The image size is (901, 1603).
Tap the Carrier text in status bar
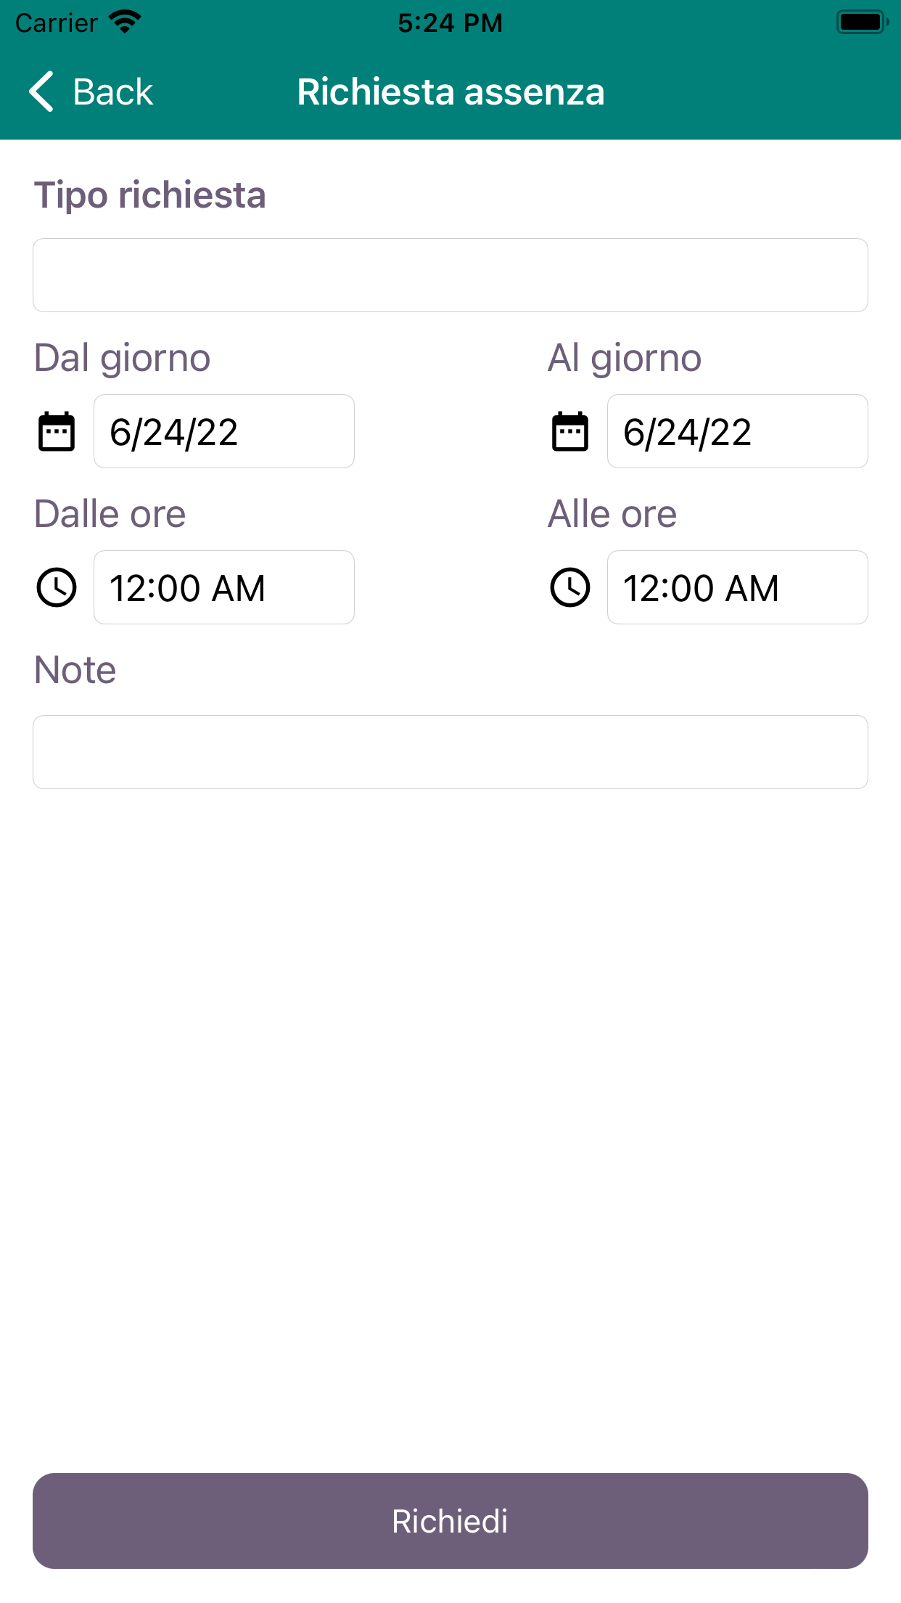[57, 23]
